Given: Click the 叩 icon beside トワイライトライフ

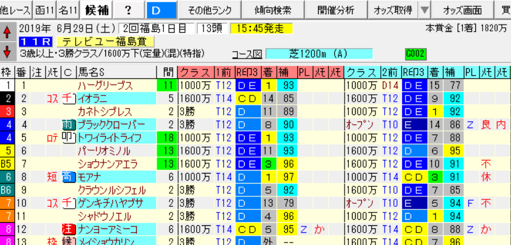Looking at the screenshot, I should [x=69, y=138].
